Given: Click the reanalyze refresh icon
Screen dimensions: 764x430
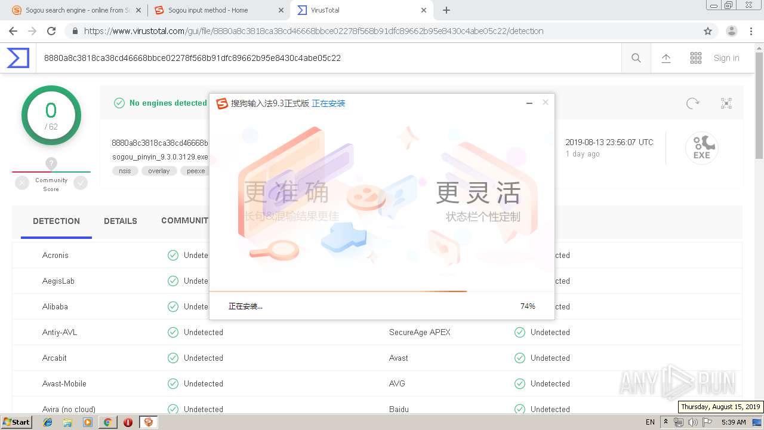Looking at the screenshot, I should tap(693, 103).
